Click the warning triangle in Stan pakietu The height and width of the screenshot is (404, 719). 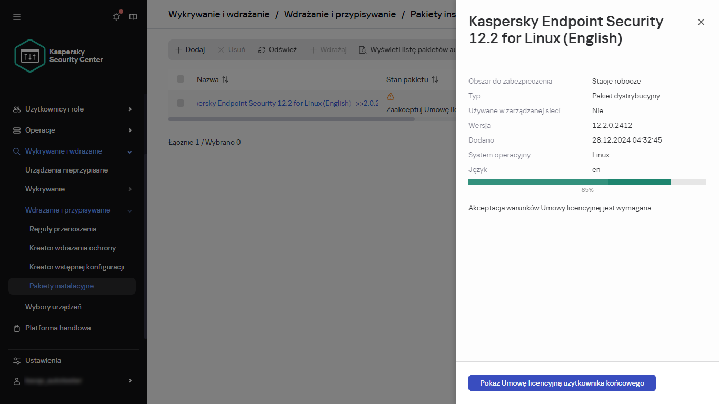390,97
